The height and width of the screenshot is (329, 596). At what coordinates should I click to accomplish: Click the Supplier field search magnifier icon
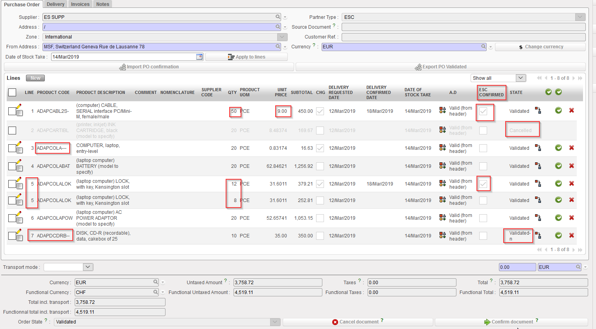pos(278,17)
